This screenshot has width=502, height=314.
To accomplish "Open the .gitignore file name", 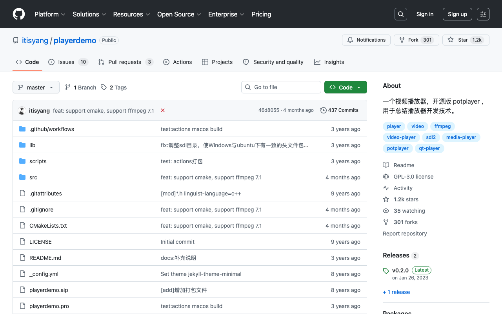I will 41,210.
